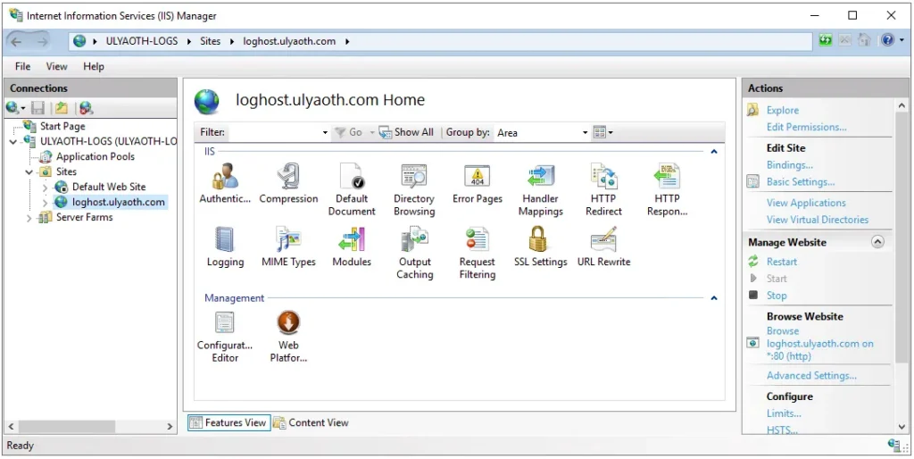The height and width of the screenshot is (459, 914).
Task: Open the Output Caching feature icon
Action: coord(414,253)
